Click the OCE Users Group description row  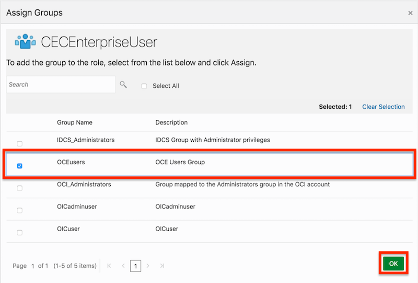(180, 162)
